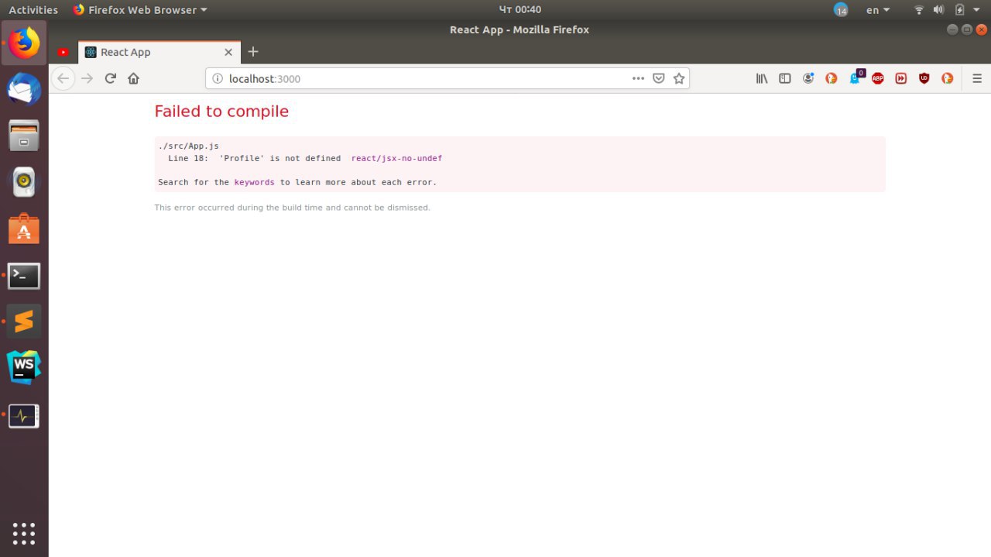Click the keywords link
This screenshot has height=557, width=991.
(254, 182)
